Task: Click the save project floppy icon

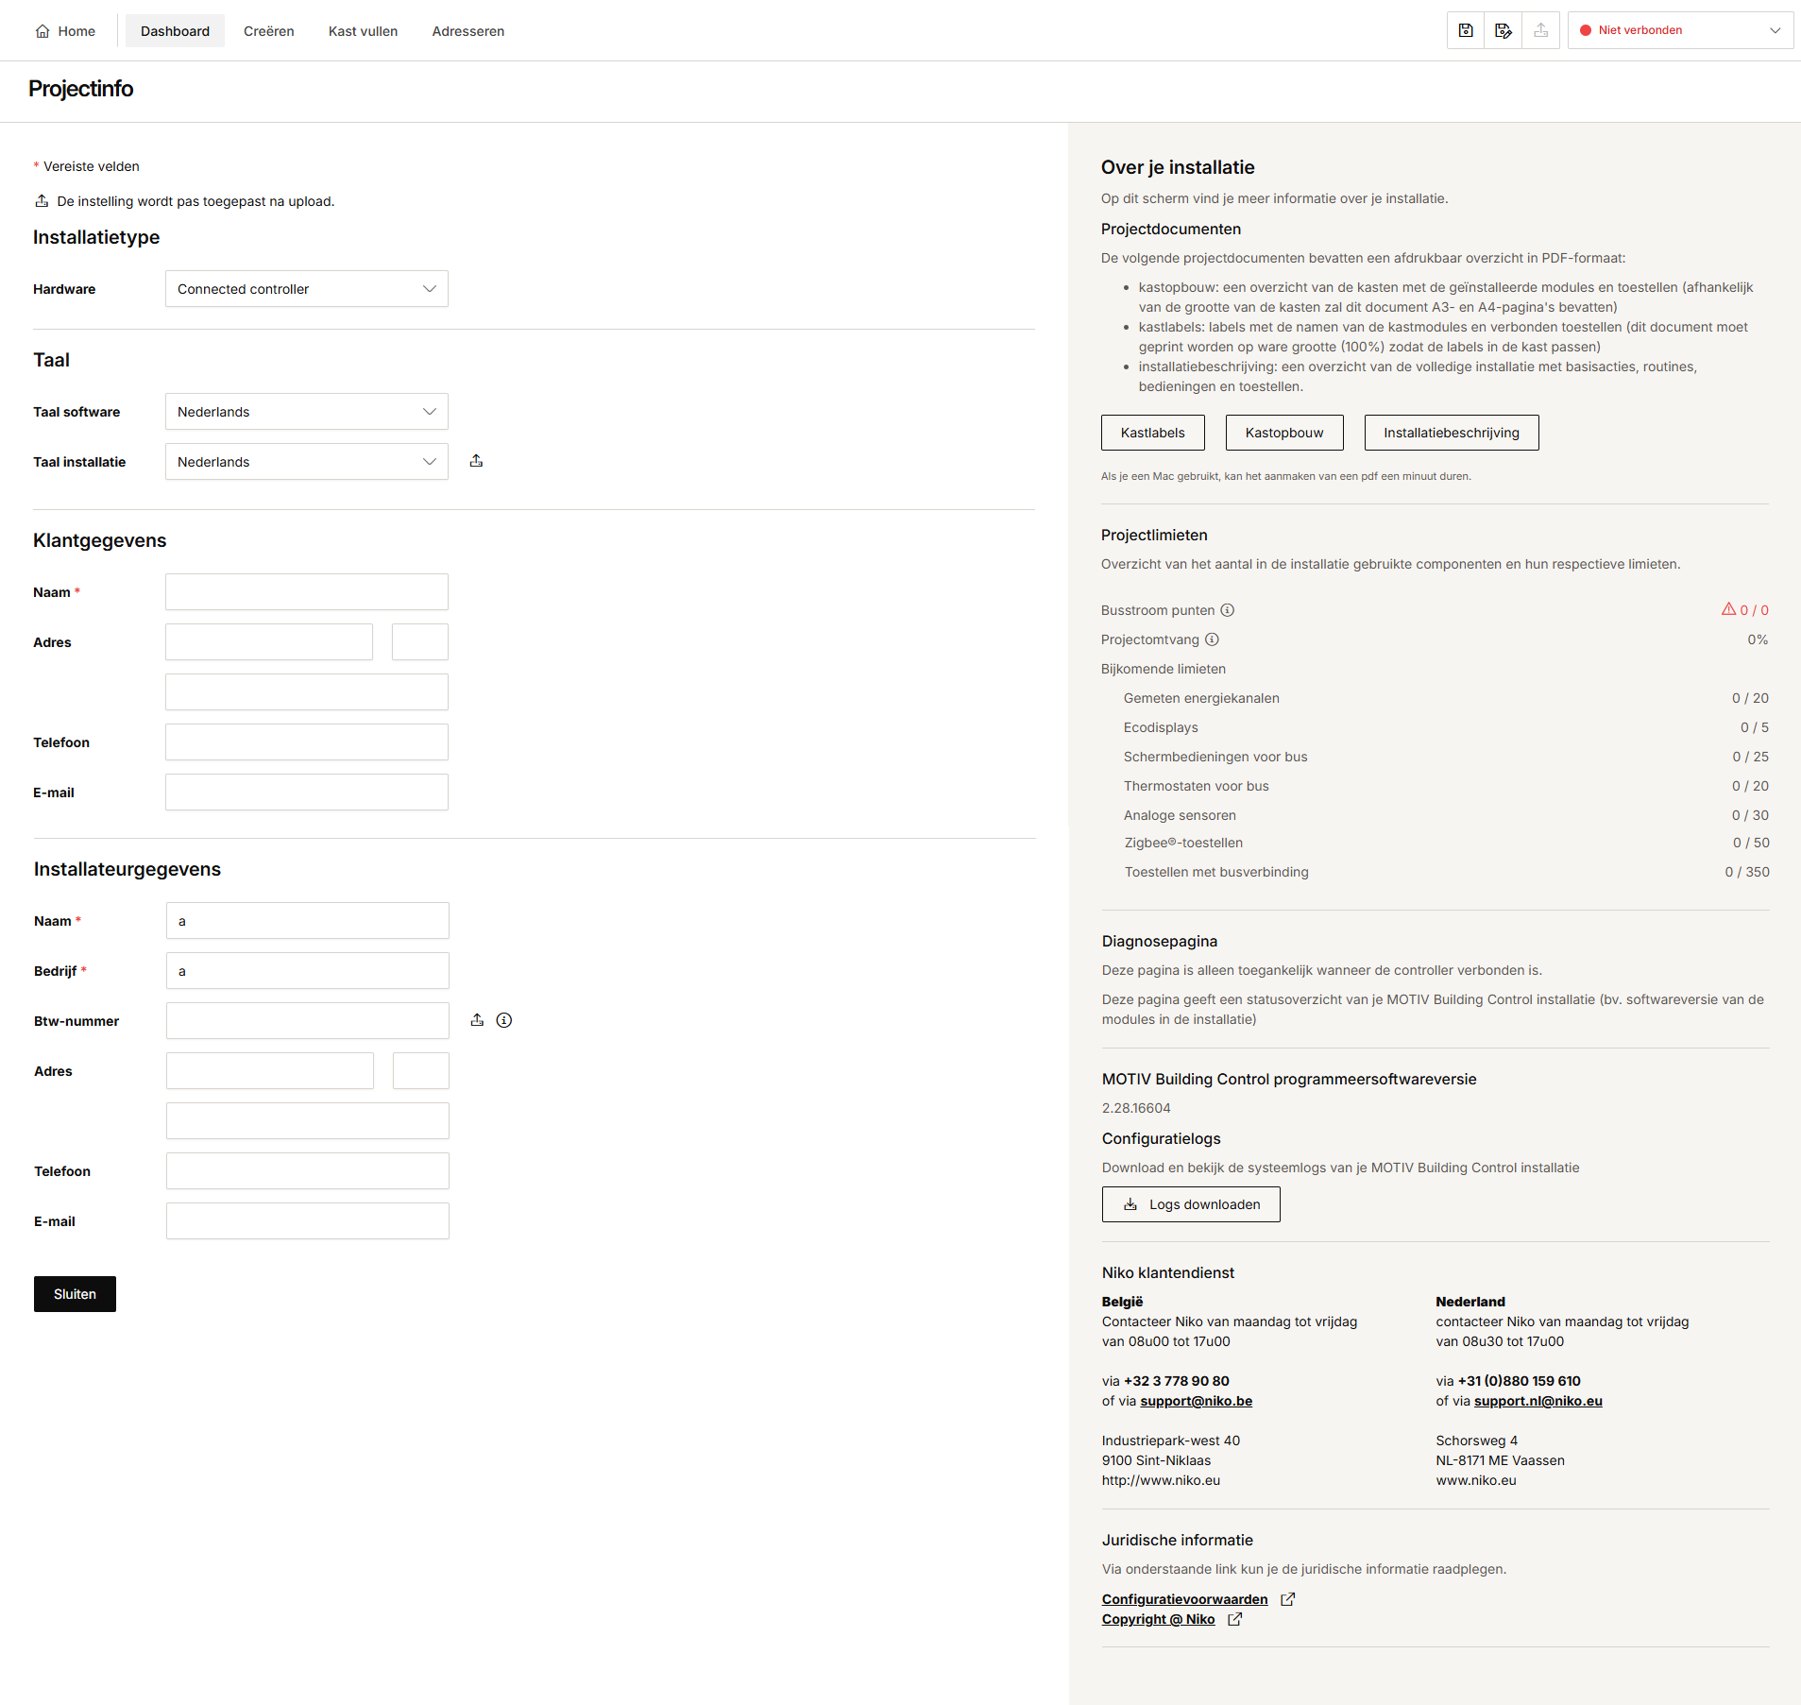Action: [x=1466, y=30]
